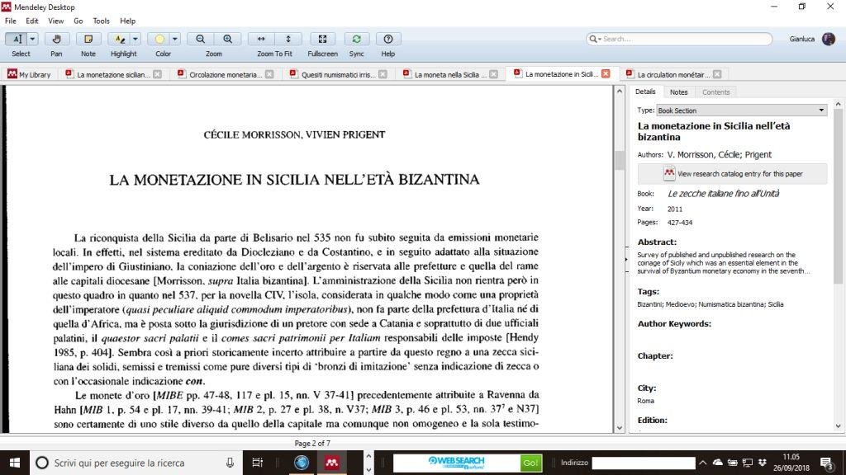This screenshot has height=475, width=846.
Task: Open the Windows Start menu
Action: [x=15, y=463]
